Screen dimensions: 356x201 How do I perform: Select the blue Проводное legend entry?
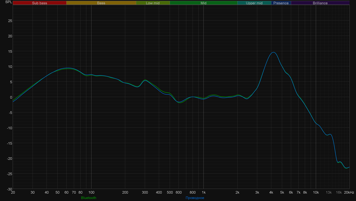pos(195,198)
